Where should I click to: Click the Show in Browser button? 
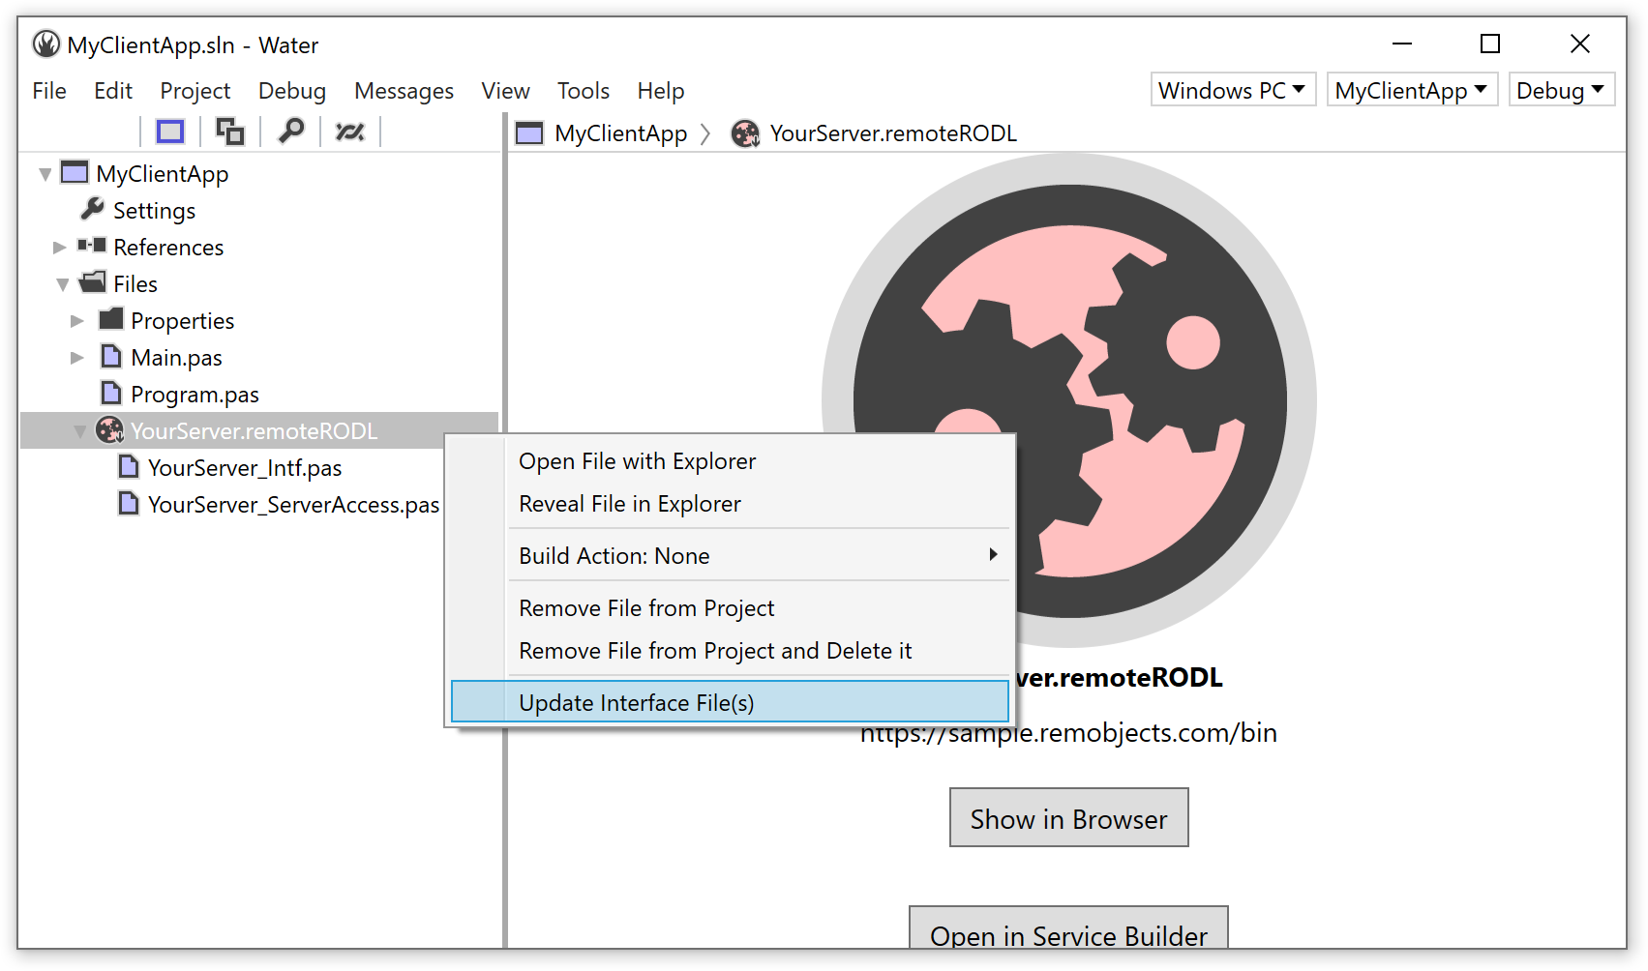tap(1068, 817)
